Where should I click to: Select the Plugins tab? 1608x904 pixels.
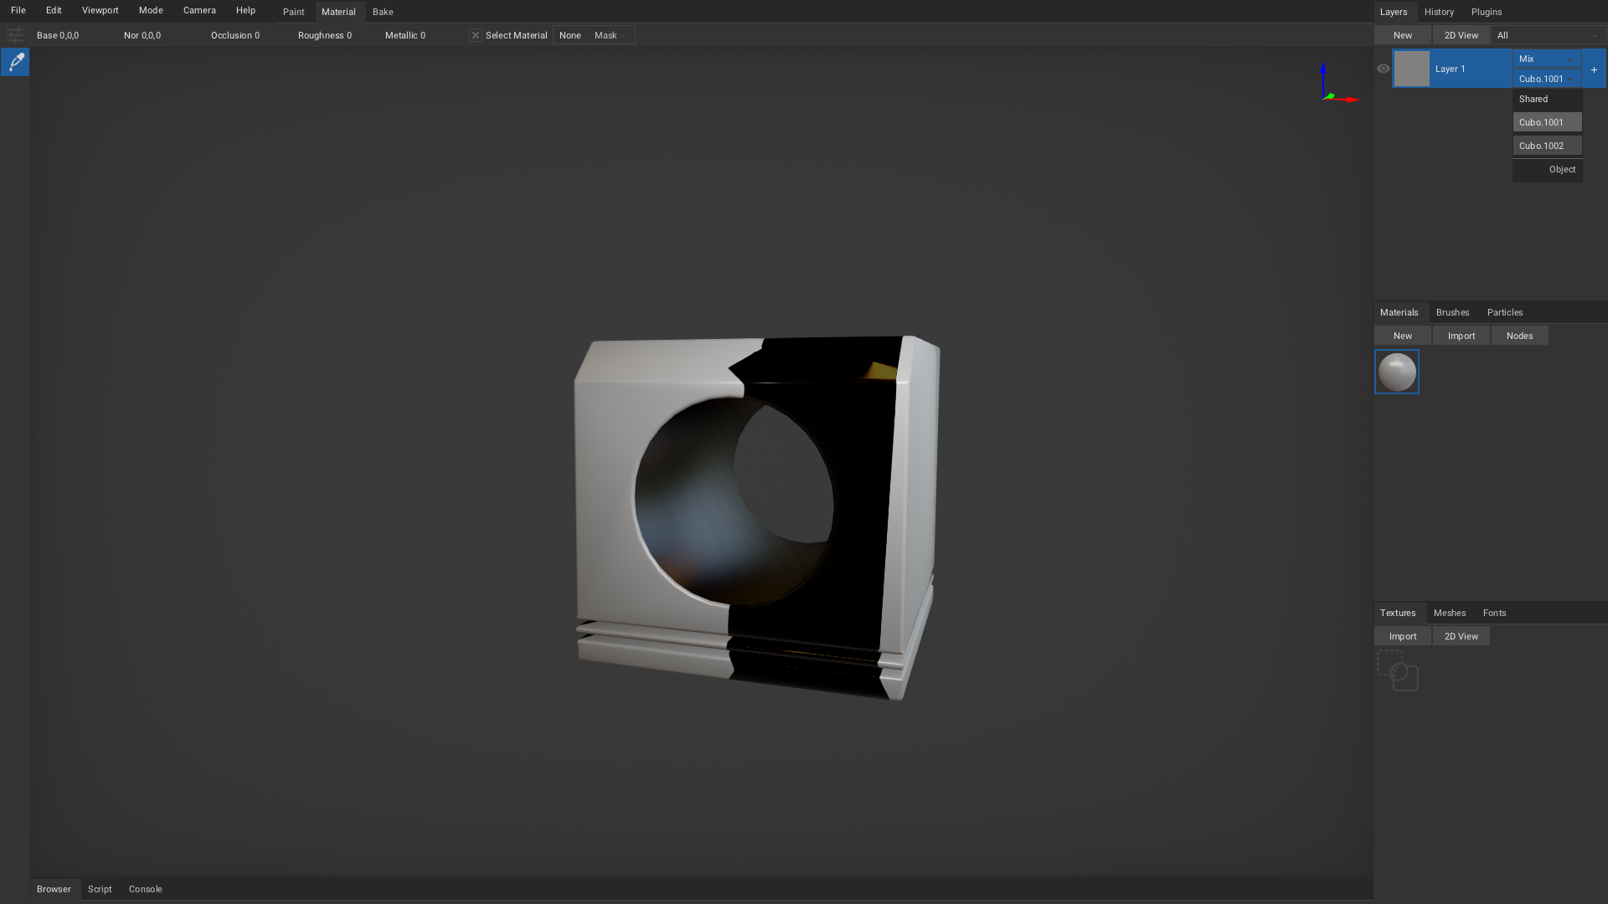[1487, 12]
